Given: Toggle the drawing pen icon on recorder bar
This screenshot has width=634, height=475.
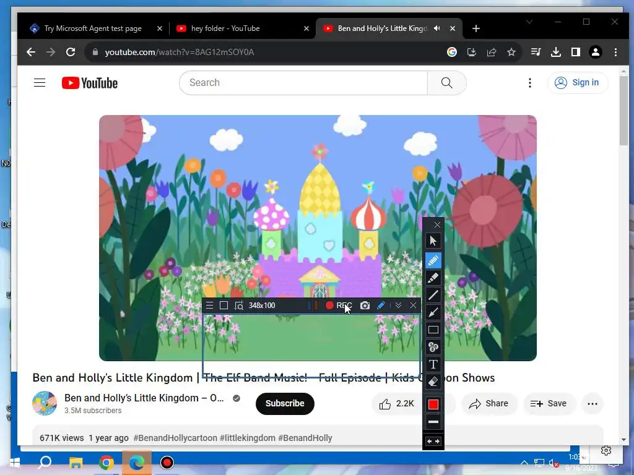Looking at the screenshot, I should (381, 306).
